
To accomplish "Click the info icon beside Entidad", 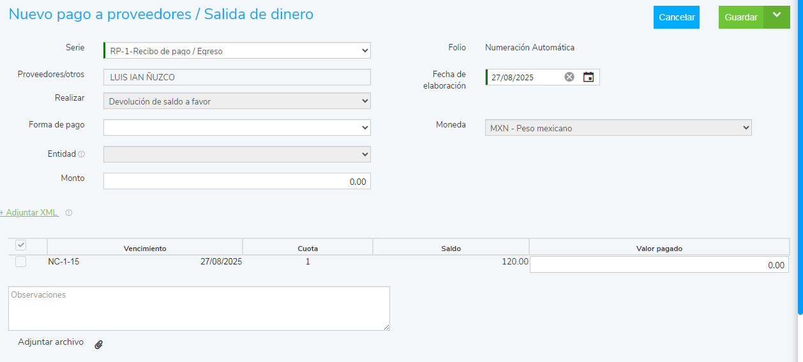I will click(81, 154).
